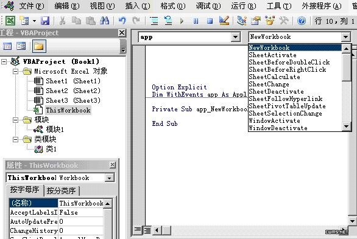Open the 视图(V) menu

102,6
